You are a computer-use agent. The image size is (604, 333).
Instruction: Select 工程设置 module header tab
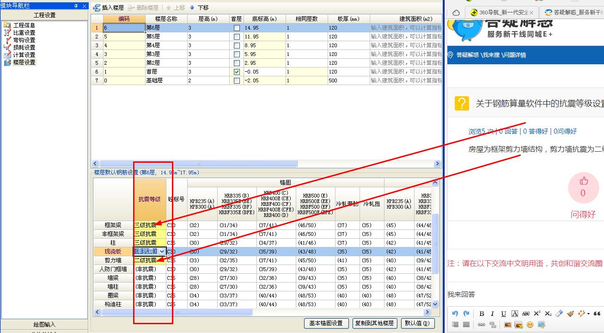(x=44, y=15)
